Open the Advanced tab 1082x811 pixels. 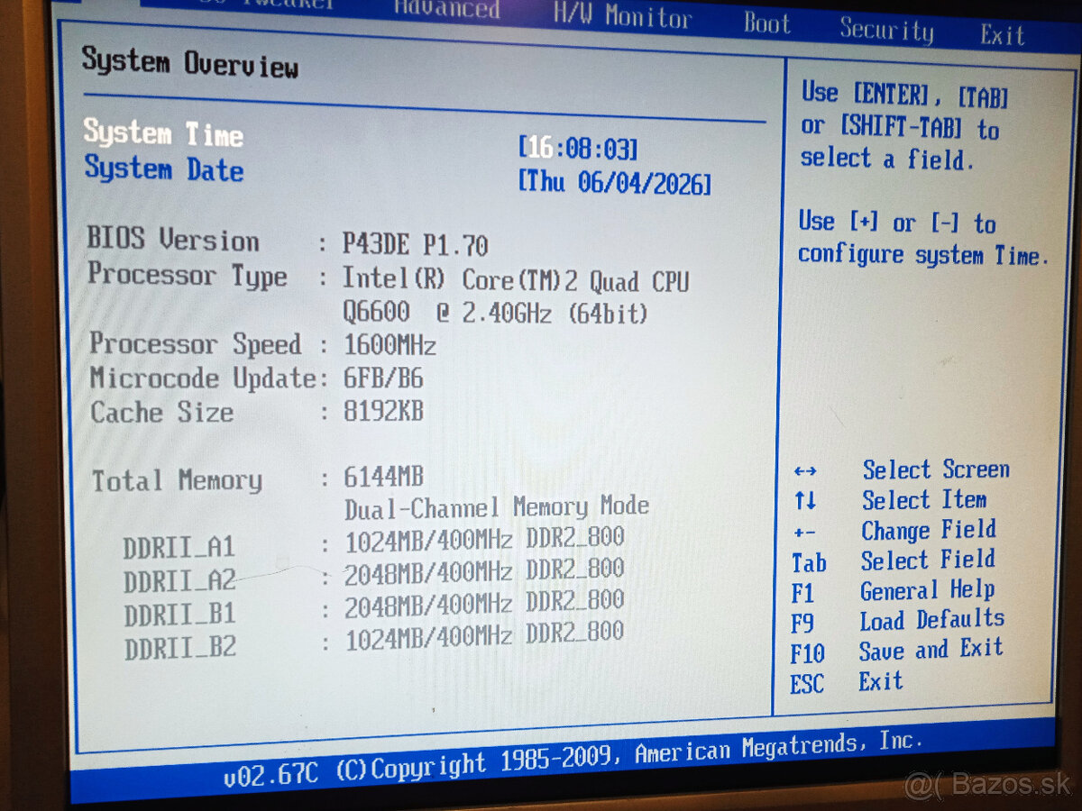447,9
